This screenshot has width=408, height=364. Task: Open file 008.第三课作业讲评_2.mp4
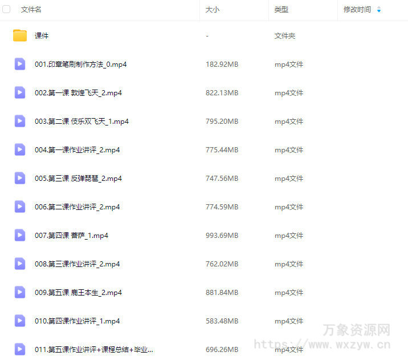tap(77, 264)
